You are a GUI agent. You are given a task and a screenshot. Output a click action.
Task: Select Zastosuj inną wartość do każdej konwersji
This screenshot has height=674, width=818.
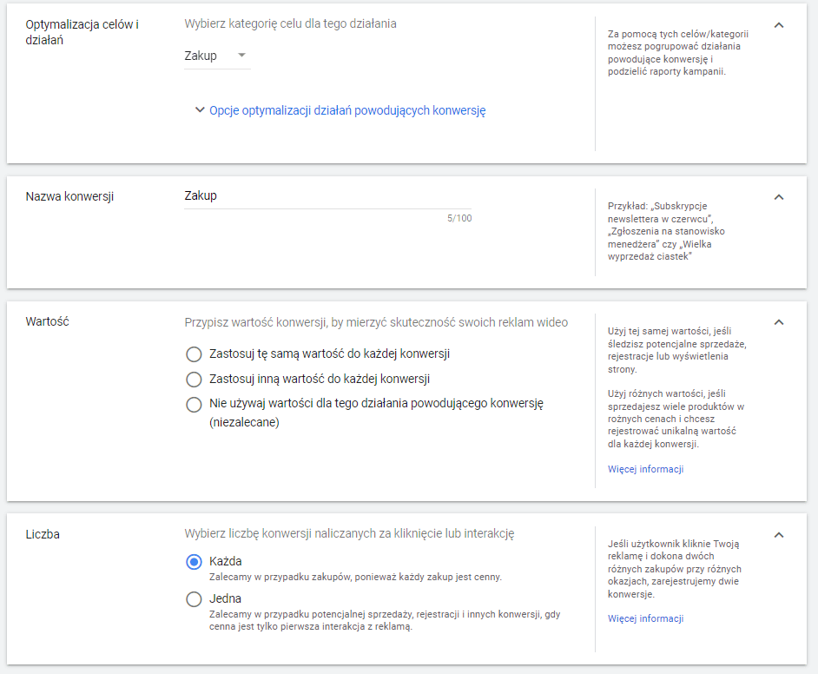click(194, 380)
